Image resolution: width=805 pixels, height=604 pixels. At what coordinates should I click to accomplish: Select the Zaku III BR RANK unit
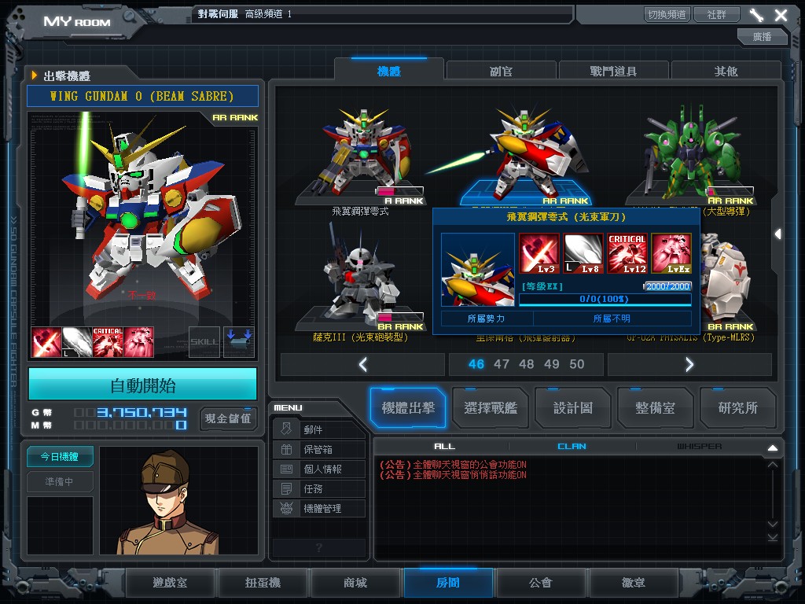click(361, 280)
